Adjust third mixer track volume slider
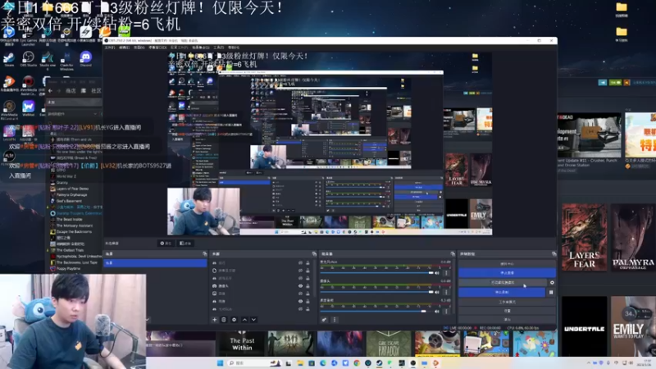Viewport: 656px width, 369px height. 376,312
